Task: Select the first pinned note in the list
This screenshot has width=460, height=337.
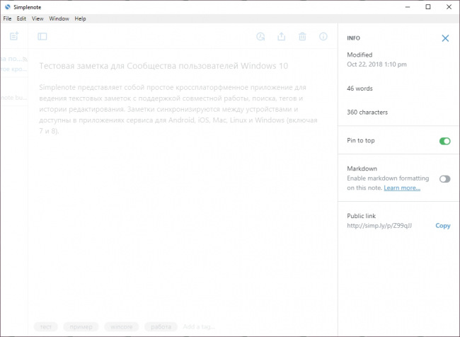Action: click(14, 64)
